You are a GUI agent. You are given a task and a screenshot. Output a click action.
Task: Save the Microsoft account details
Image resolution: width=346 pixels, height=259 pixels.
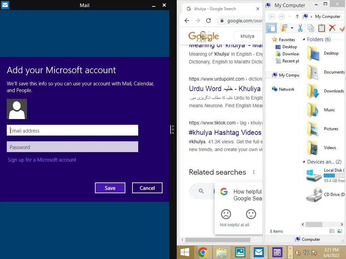click(110, 188)
